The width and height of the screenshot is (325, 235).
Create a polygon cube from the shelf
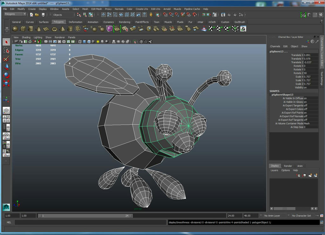(x=23, y=29)
